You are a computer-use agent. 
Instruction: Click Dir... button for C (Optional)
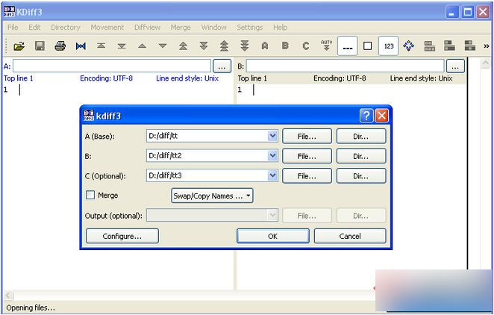(361, 175)
